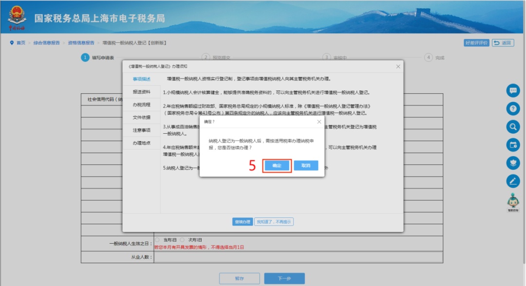This screenshot has width=526, height=286.
Task: Close the 确定? confirmation dialog
Action: click(x=319, y=122)
